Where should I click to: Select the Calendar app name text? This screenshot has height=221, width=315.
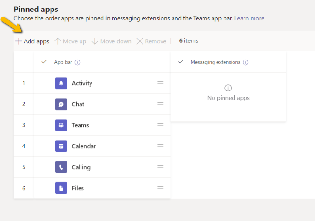coord(84,146)
